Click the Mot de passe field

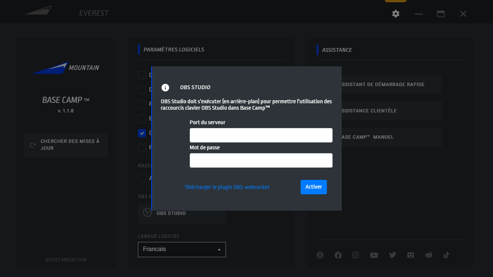pos(261,160)
